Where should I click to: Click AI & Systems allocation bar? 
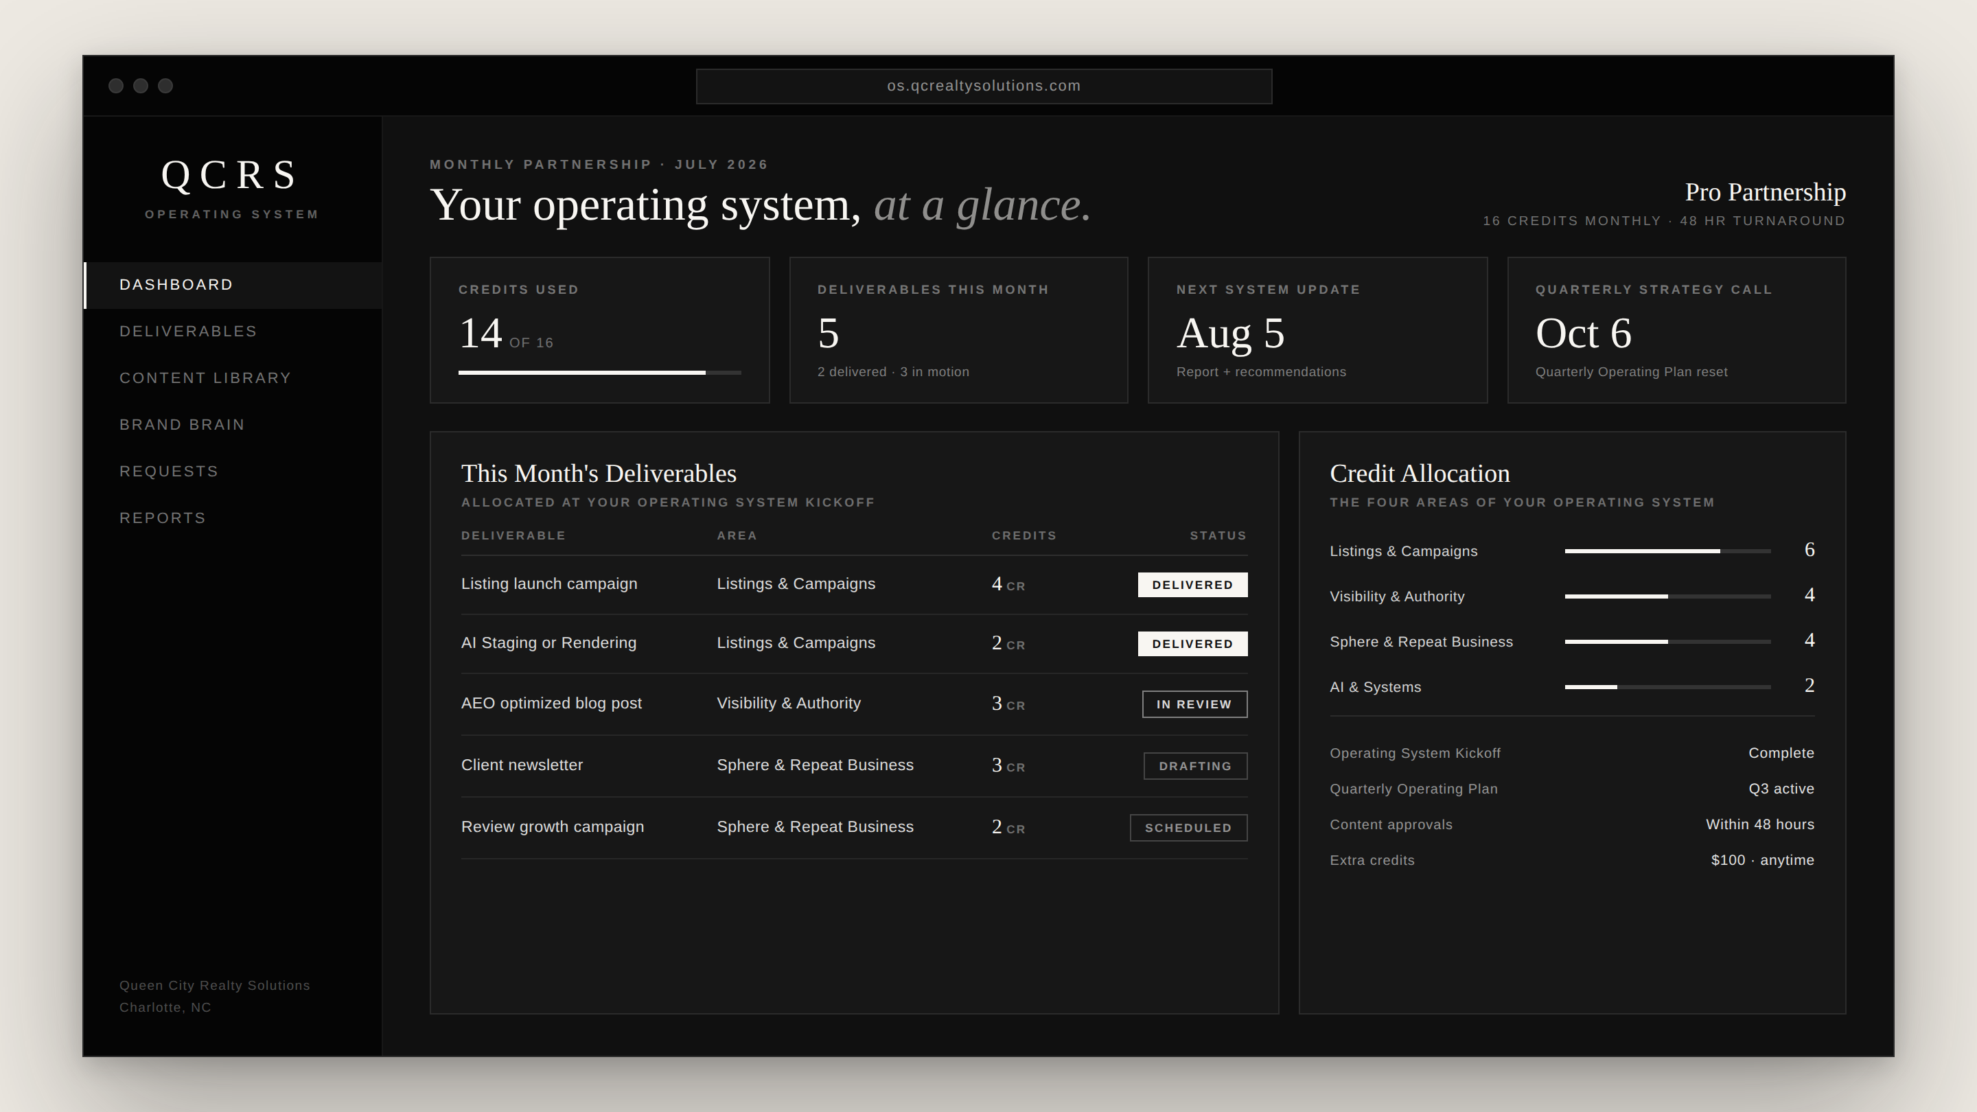pyautogui.click(x=1667, y=687)
